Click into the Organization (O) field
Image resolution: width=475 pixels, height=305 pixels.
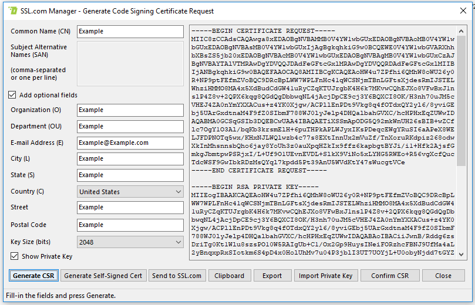[x=130, y=110]
